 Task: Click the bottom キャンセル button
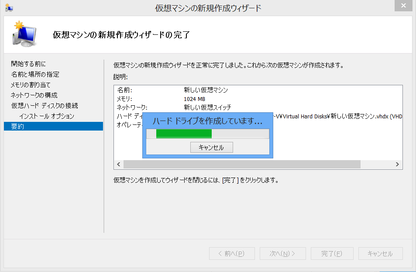pyautogui.click(x=381, y=254)
